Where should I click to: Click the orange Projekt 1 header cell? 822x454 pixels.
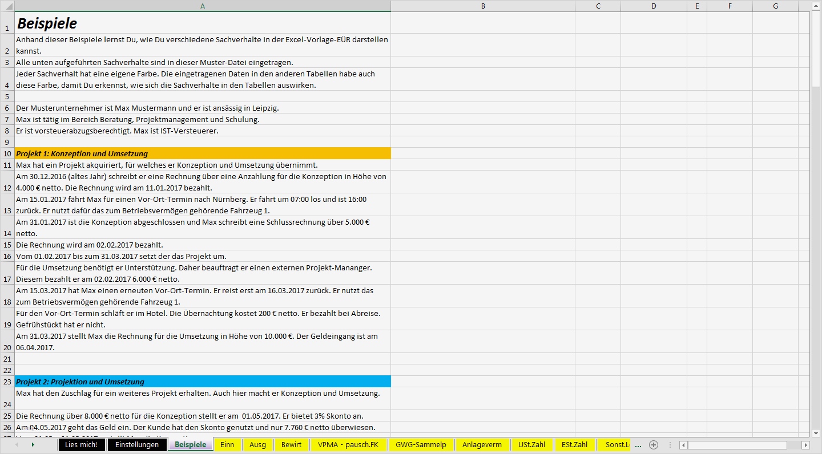click(x=203, y=153)
